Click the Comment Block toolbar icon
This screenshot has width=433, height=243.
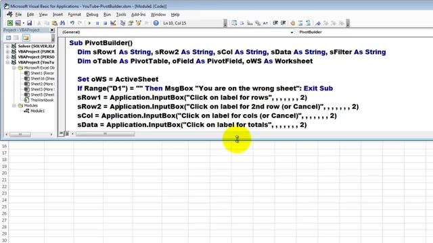pyautogui.click(x=300, y=23)
